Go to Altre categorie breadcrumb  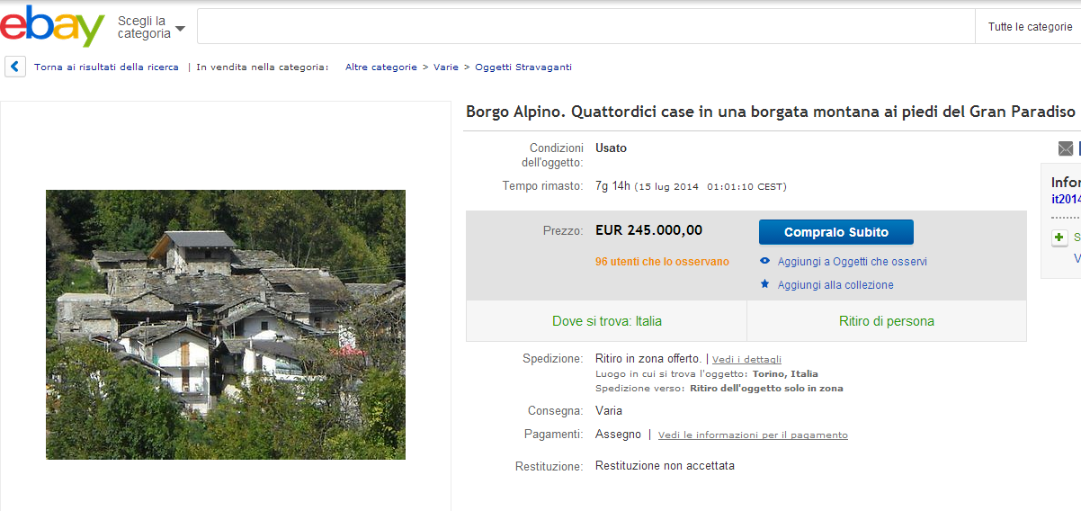coord(380,67)
